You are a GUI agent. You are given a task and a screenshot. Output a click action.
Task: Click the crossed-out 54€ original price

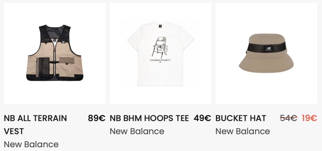pyautogui.click(x=289, y=118)
